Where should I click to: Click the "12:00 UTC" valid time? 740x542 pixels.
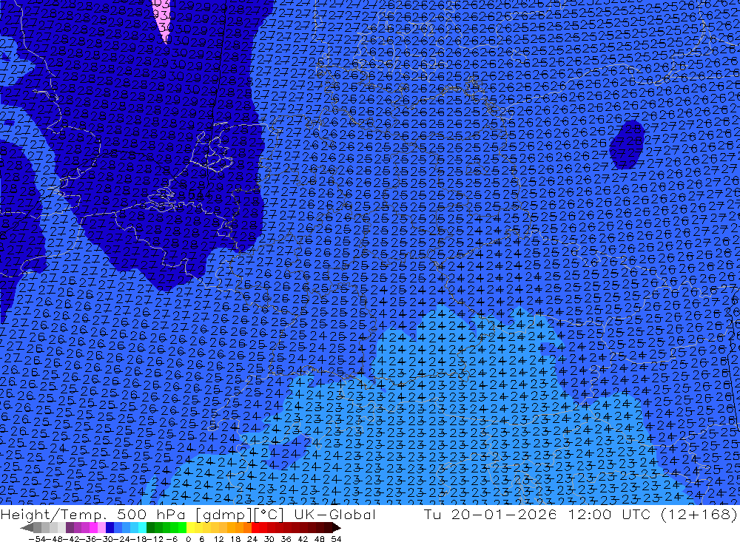609,514
